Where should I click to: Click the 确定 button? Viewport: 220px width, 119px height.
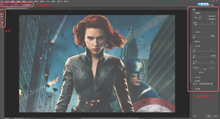point(208,116)
